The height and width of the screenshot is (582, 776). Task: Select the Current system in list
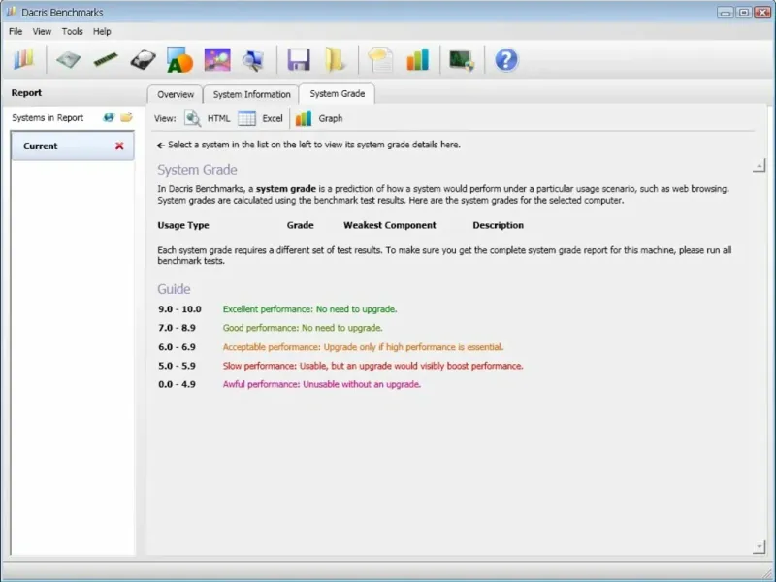coord(73,146)
